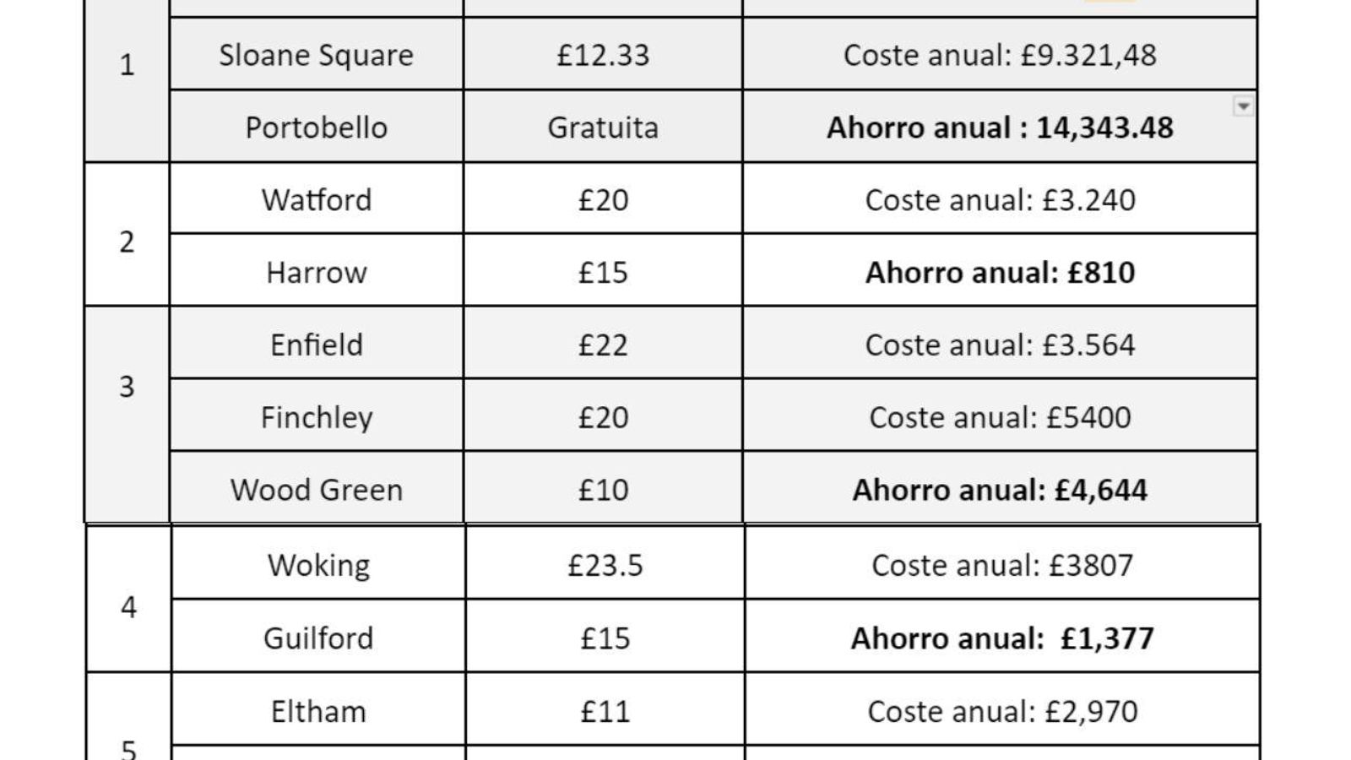This screenshot has height=760, width=1351.
Task: Click the Ahorro anual £1,377 cell
Action: [1001, 638]
